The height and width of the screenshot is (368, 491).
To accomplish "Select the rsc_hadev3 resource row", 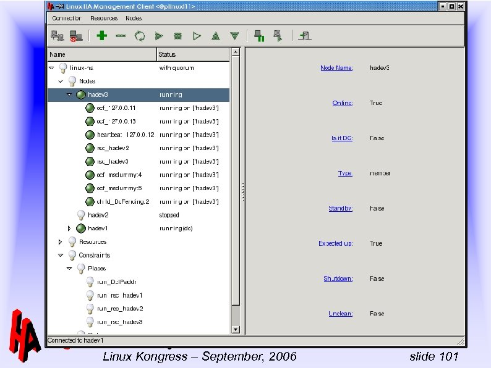I will coord(139,162).
